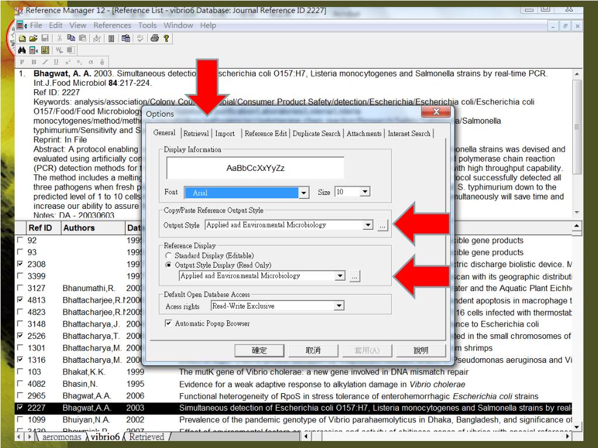Select the Retrieved database tab
The image size is (598, 448).
point(147,437)
